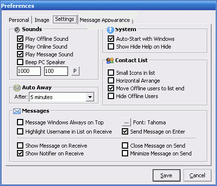
Task: Enable Close Message on Send
Action: [x=125, y=146]
